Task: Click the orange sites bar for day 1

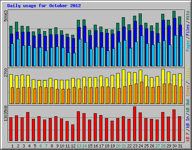Action: pos(12,96)
